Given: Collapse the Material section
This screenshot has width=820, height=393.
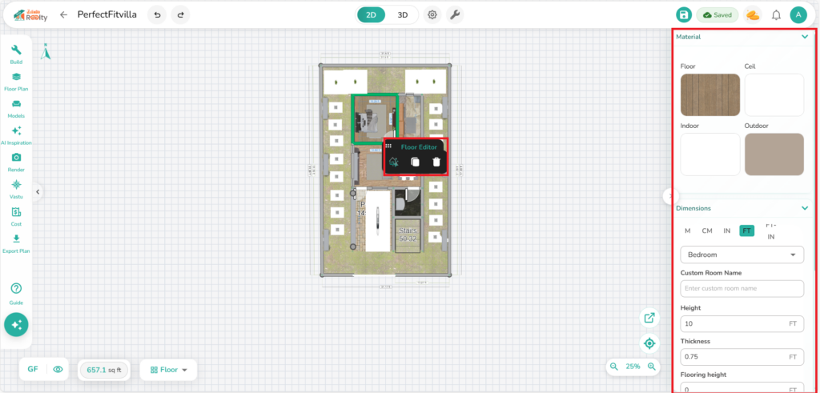Looking at the screenshot, I should 804,37.
